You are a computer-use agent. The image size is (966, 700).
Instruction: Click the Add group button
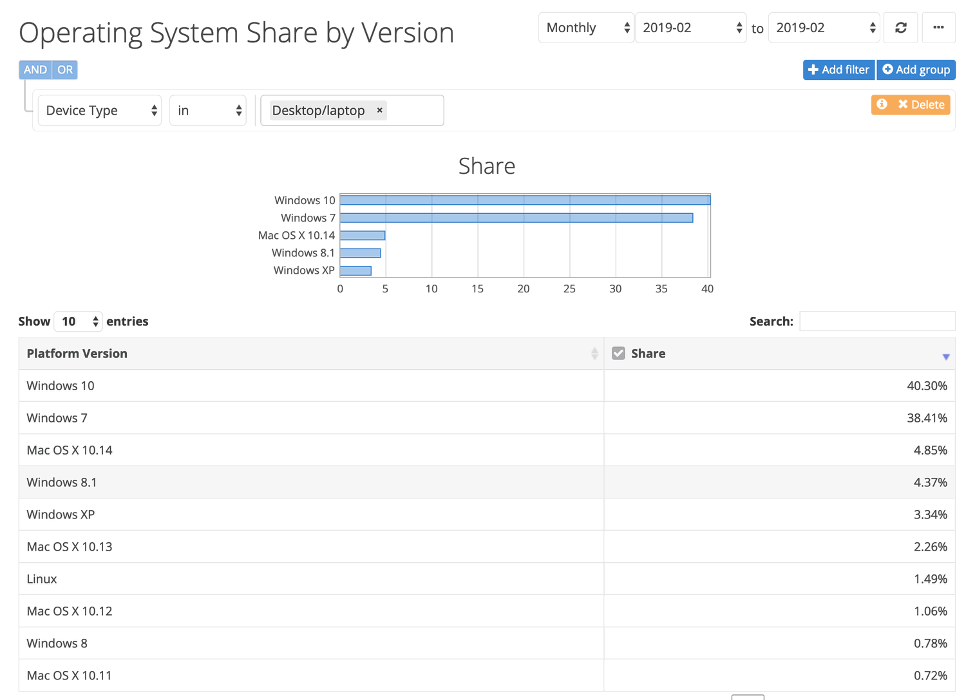(x=916, y=70)
